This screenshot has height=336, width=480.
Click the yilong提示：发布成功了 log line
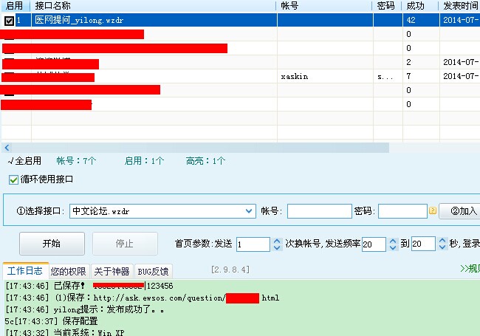click(x=85, y=309)
